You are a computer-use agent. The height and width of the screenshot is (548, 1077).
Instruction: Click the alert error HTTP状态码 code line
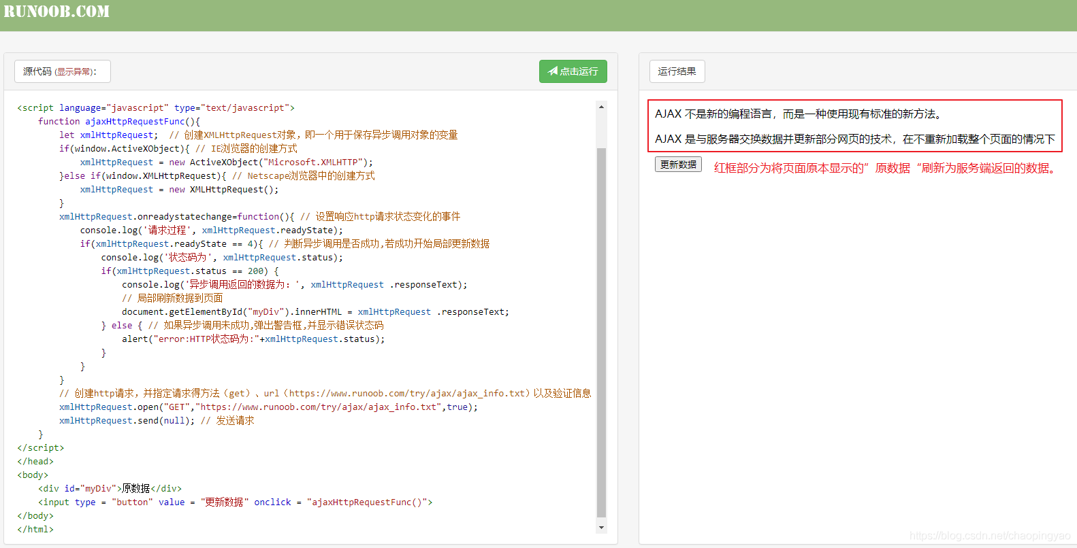click(253, 339)
